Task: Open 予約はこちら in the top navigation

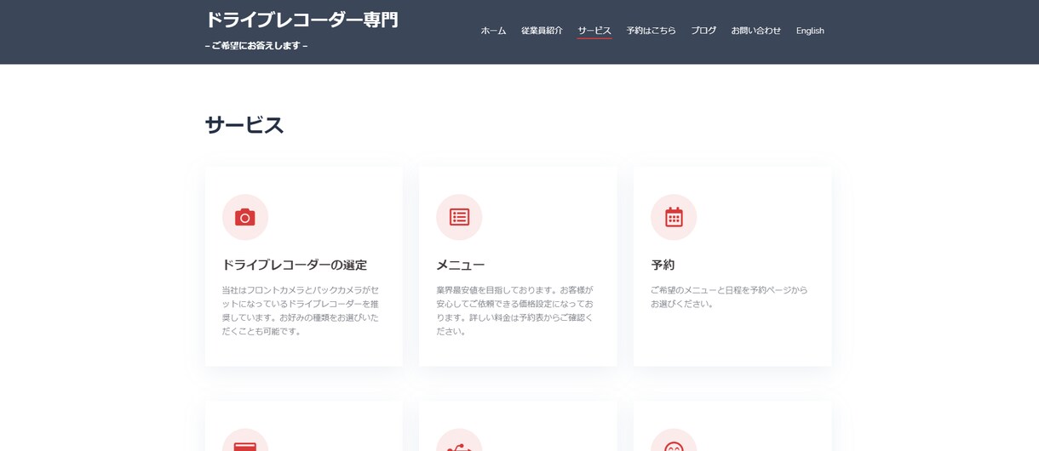Action: coord(652,31)
